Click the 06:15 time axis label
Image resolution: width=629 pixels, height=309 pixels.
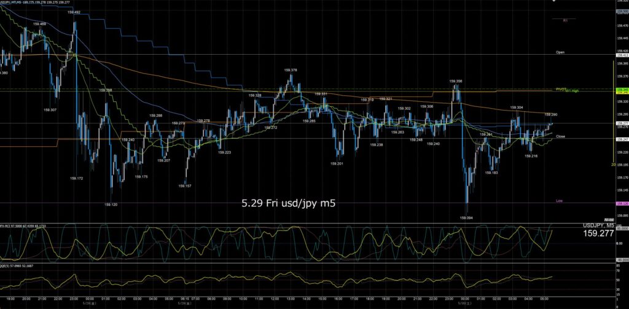pyautogui.click(x=185, y=299)
